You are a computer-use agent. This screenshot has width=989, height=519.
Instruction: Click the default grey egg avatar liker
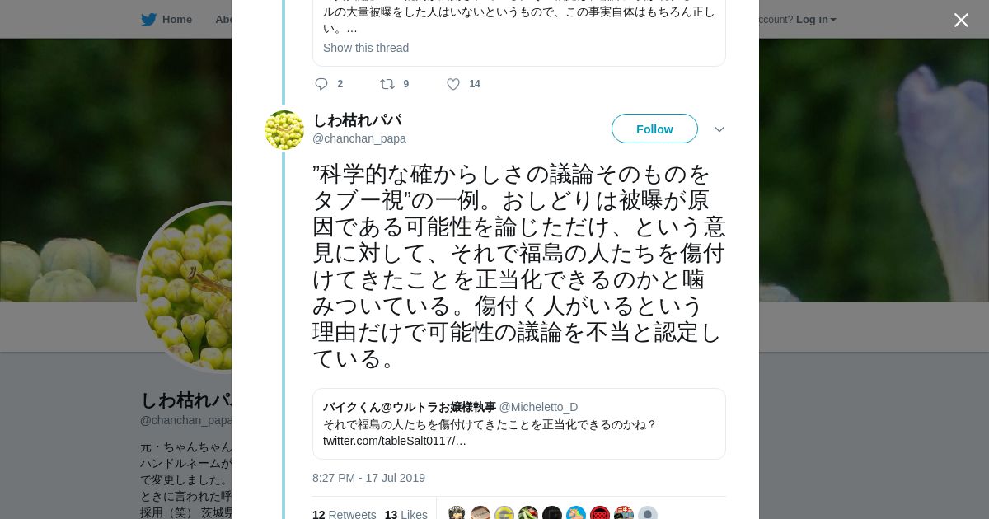648,514
